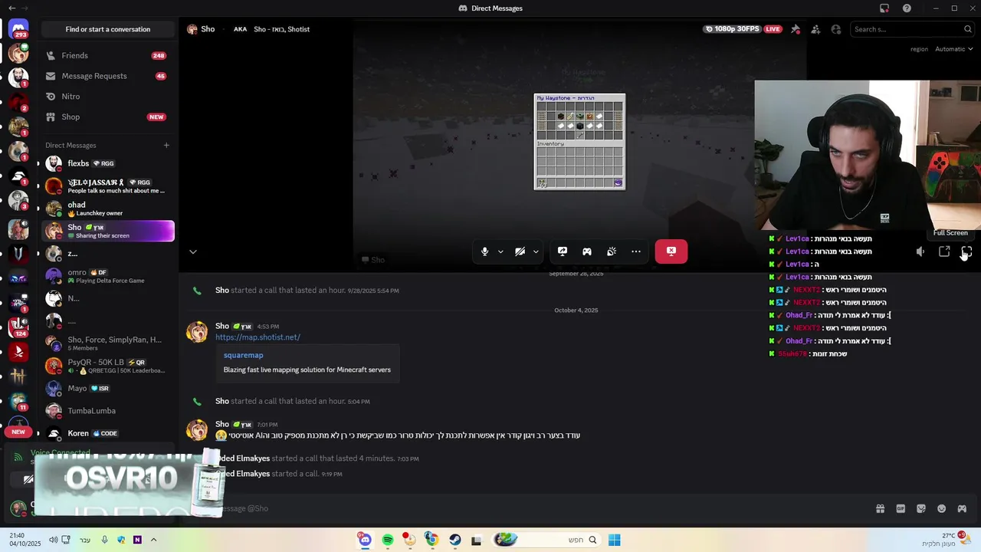Show hidden system tray icons arrow
This screenshot has height=552, width=981.
point(153,540)
